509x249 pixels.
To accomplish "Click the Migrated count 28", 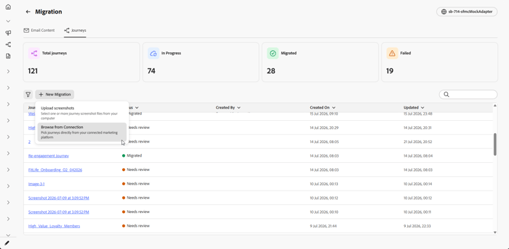I will pyautogui.click(x=271, y=71).
